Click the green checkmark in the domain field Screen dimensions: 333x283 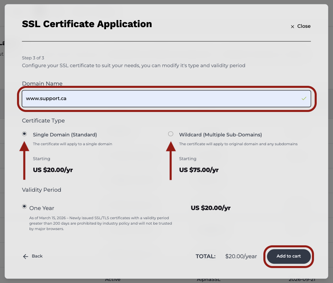click(x=304, y=98)
